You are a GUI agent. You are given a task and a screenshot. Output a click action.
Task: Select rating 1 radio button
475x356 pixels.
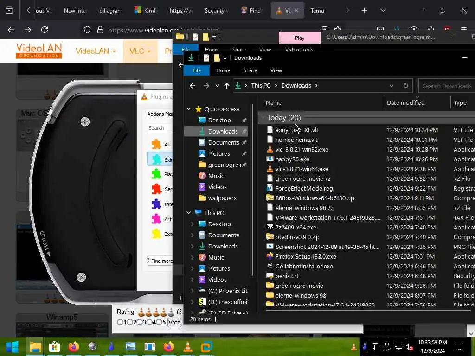[120, 323]
